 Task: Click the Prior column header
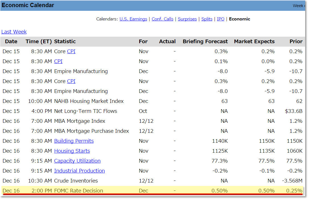click(x=296, y=41)
